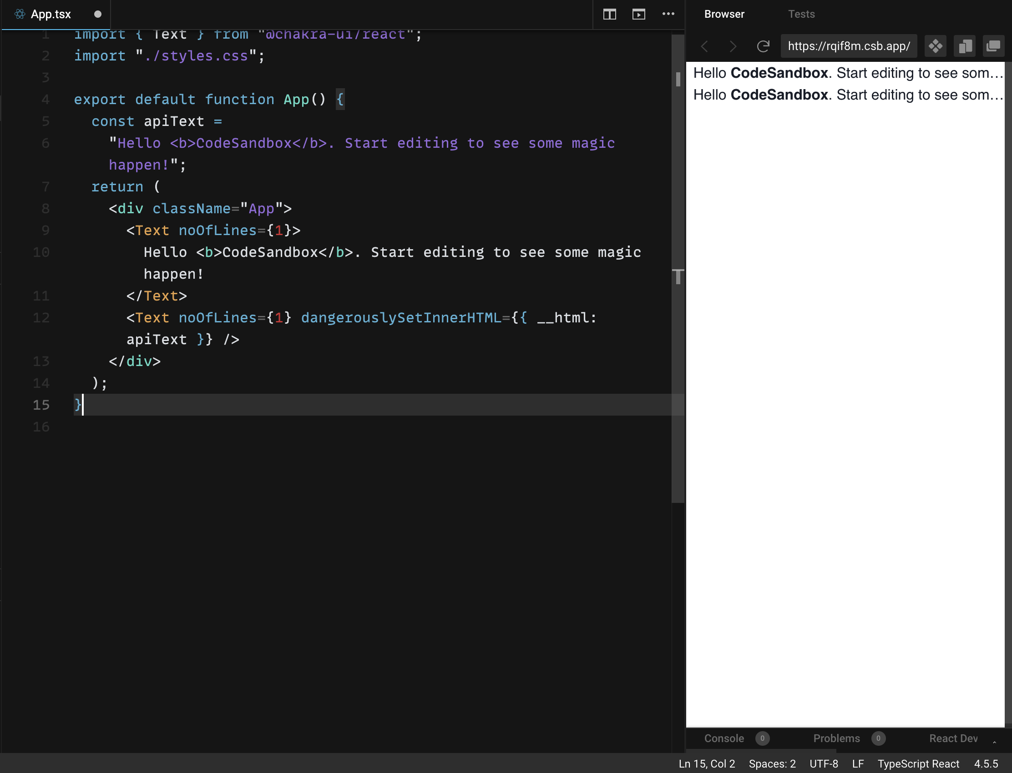The width and height of the screenshot is (1012, 773).
Task: Refresh the browser preview
Action: [764, 46]
